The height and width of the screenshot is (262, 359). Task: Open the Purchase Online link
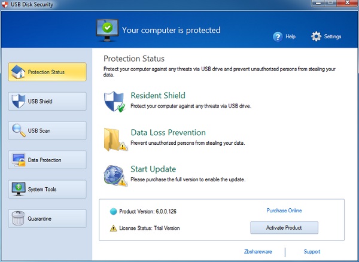284,211
